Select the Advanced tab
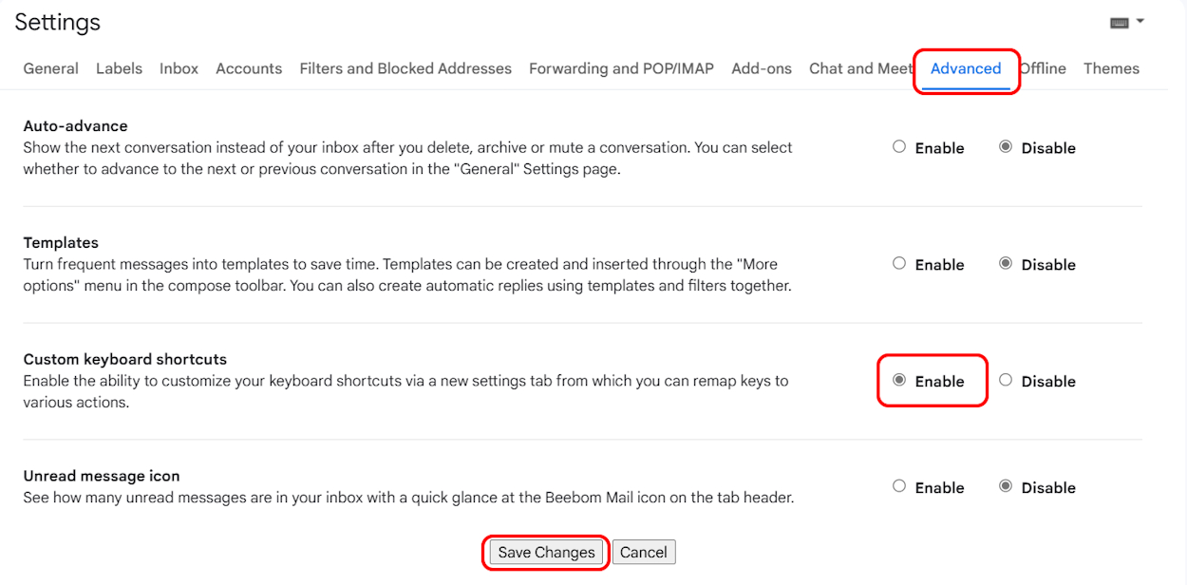The width and height of the screenshot is (1187, 585). point(966,68)
